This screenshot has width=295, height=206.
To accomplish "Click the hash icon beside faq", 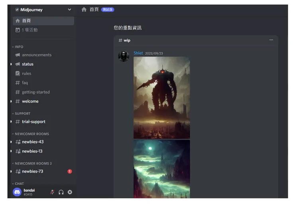I will click(18, 82).
